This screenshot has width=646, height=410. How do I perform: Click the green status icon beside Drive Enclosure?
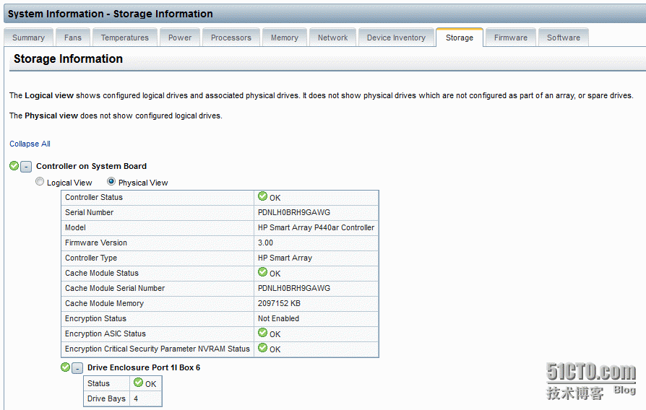click(66, 367)
